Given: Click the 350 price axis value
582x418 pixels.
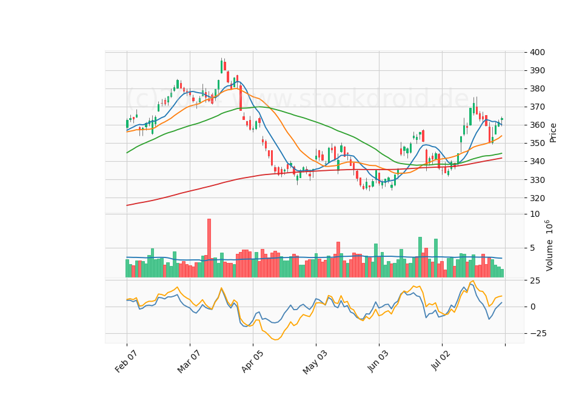Looking at the screenshot, I should pos(538,143).
